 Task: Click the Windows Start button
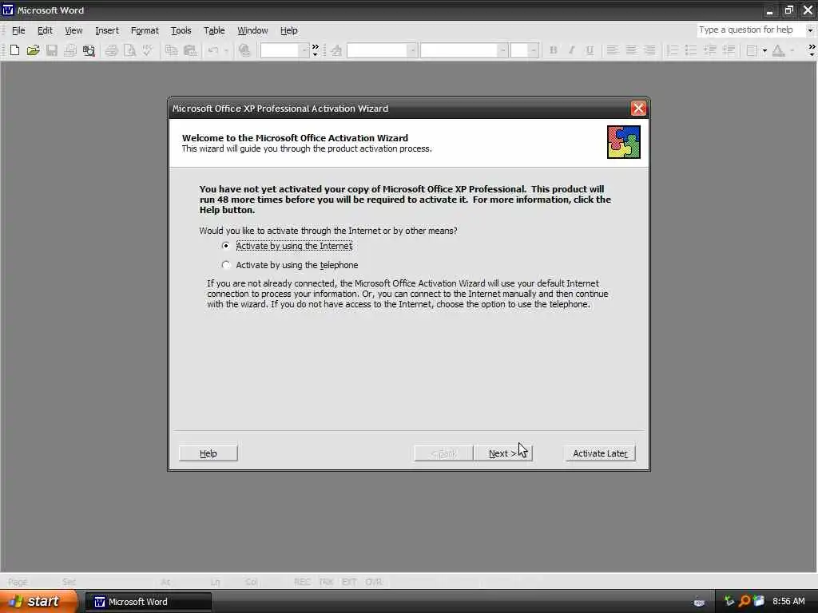[38, 602]
